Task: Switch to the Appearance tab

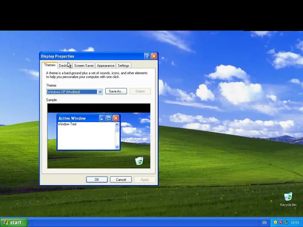Action: (106, 66)
